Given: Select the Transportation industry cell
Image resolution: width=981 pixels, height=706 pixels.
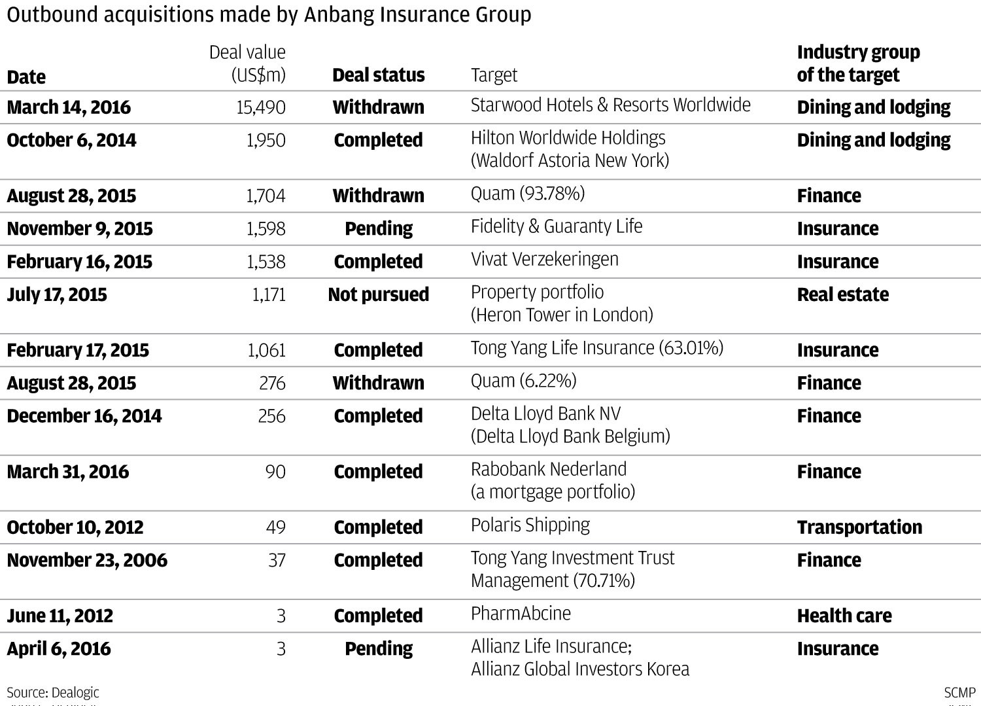Looking at the screenshot, I should click(859, 527).
